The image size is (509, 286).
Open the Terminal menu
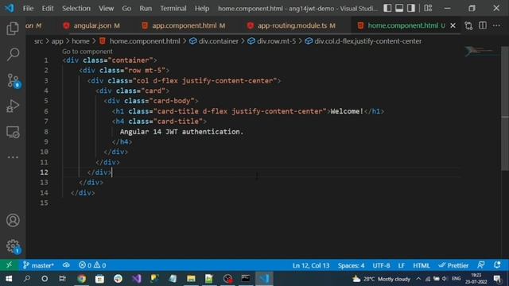pyautogui.click(x=173, y=9)
